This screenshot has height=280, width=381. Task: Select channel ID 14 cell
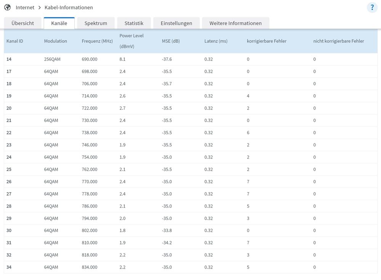click(9, 59)
